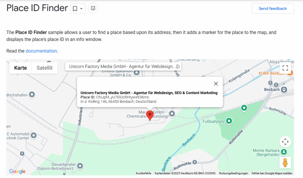The height and width of the screenshot is (178, 303).
Task: Open the documentation link
Action: click(41, 51)
